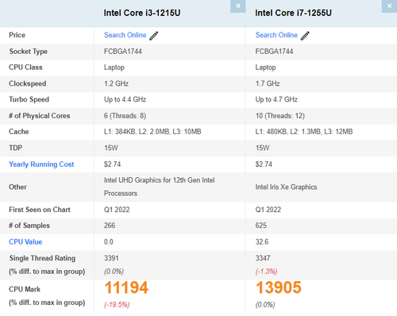The image size is (397, 316).
Task: Open the CPU Value link
Action: pyautogui.click(x=25, y=241)
